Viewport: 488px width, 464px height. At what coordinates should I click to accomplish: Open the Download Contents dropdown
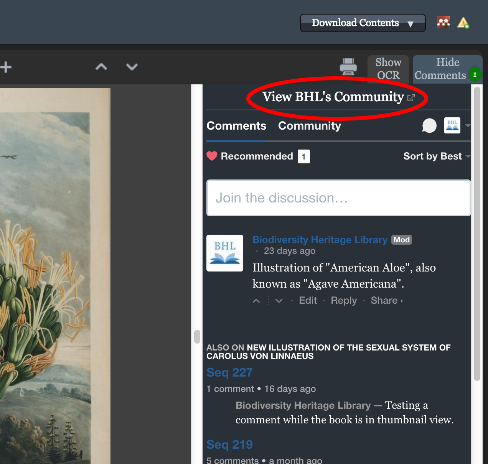click(x=363, y=23)
